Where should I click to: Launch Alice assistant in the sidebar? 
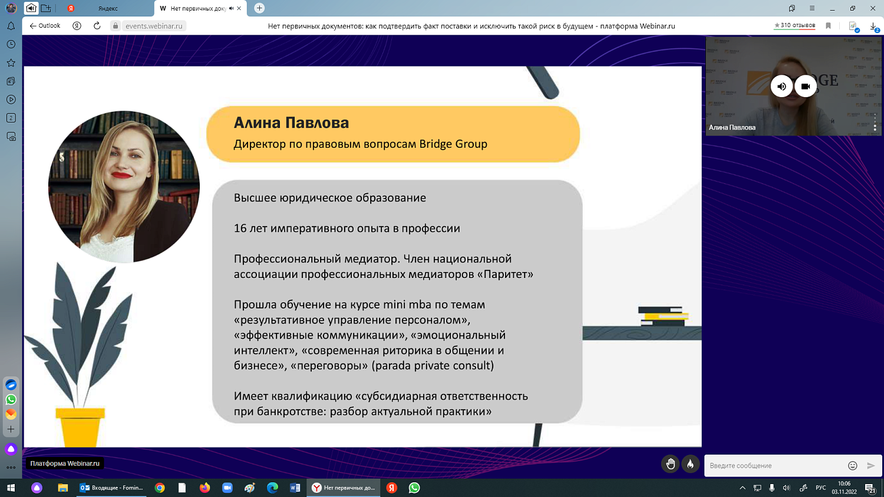click(11, 449)
